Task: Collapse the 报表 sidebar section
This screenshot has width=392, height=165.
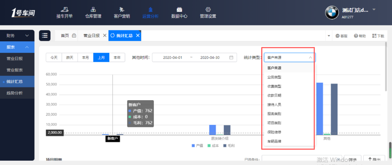Action: click(x=17, y=47)
